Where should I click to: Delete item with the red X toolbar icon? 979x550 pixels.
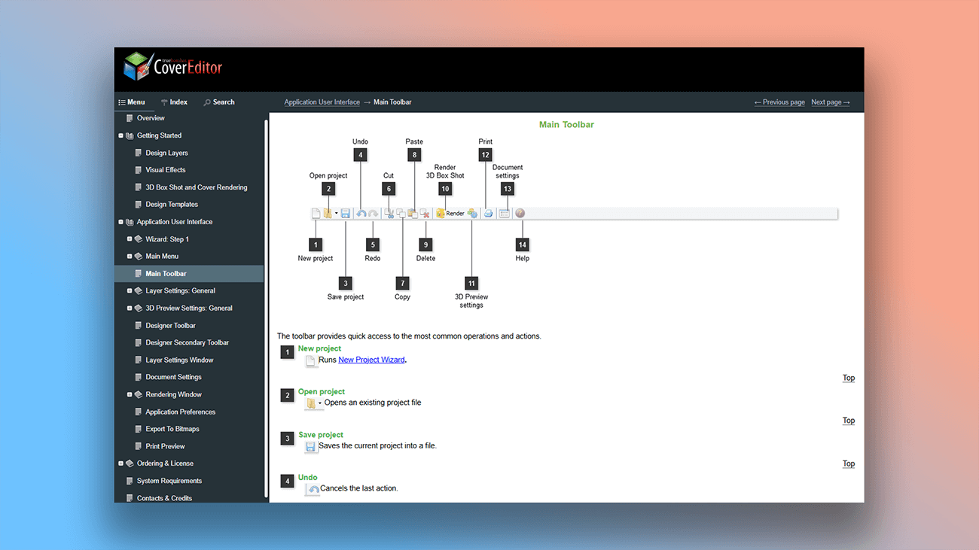[x=424, y=213]
